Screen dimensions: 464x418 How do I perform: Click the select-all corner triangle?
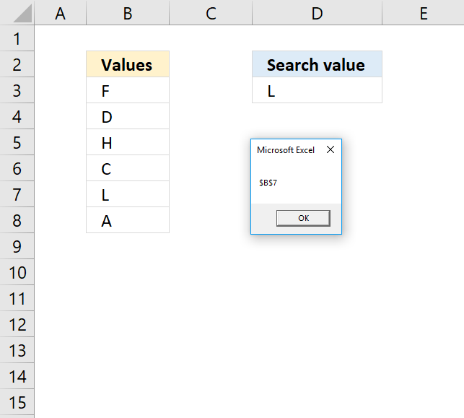pyautogui.click(x=17, y=13)
